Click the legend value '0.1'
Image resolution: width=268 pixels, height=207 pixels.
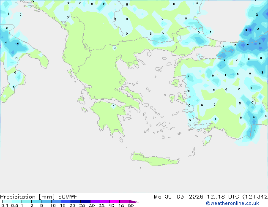tap(5, 205)
